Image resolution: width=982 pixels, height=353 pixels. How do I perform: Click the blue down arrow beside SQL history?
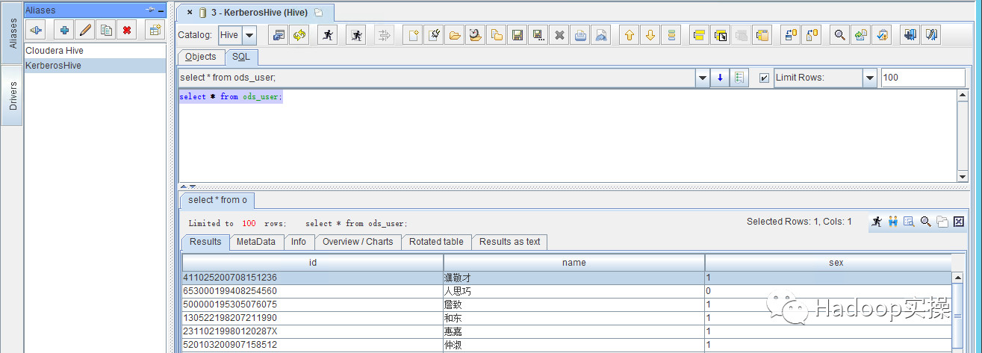pos(720,78)
